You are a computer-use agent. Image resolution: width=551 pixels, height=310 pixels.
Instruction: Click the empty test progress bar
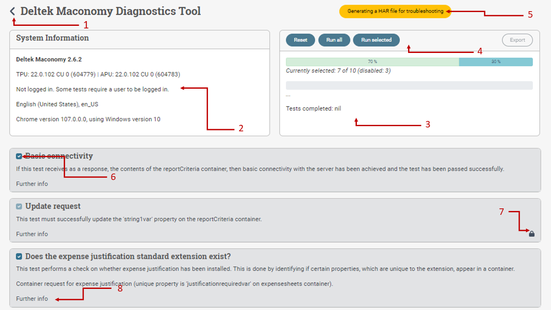[409, 85]
